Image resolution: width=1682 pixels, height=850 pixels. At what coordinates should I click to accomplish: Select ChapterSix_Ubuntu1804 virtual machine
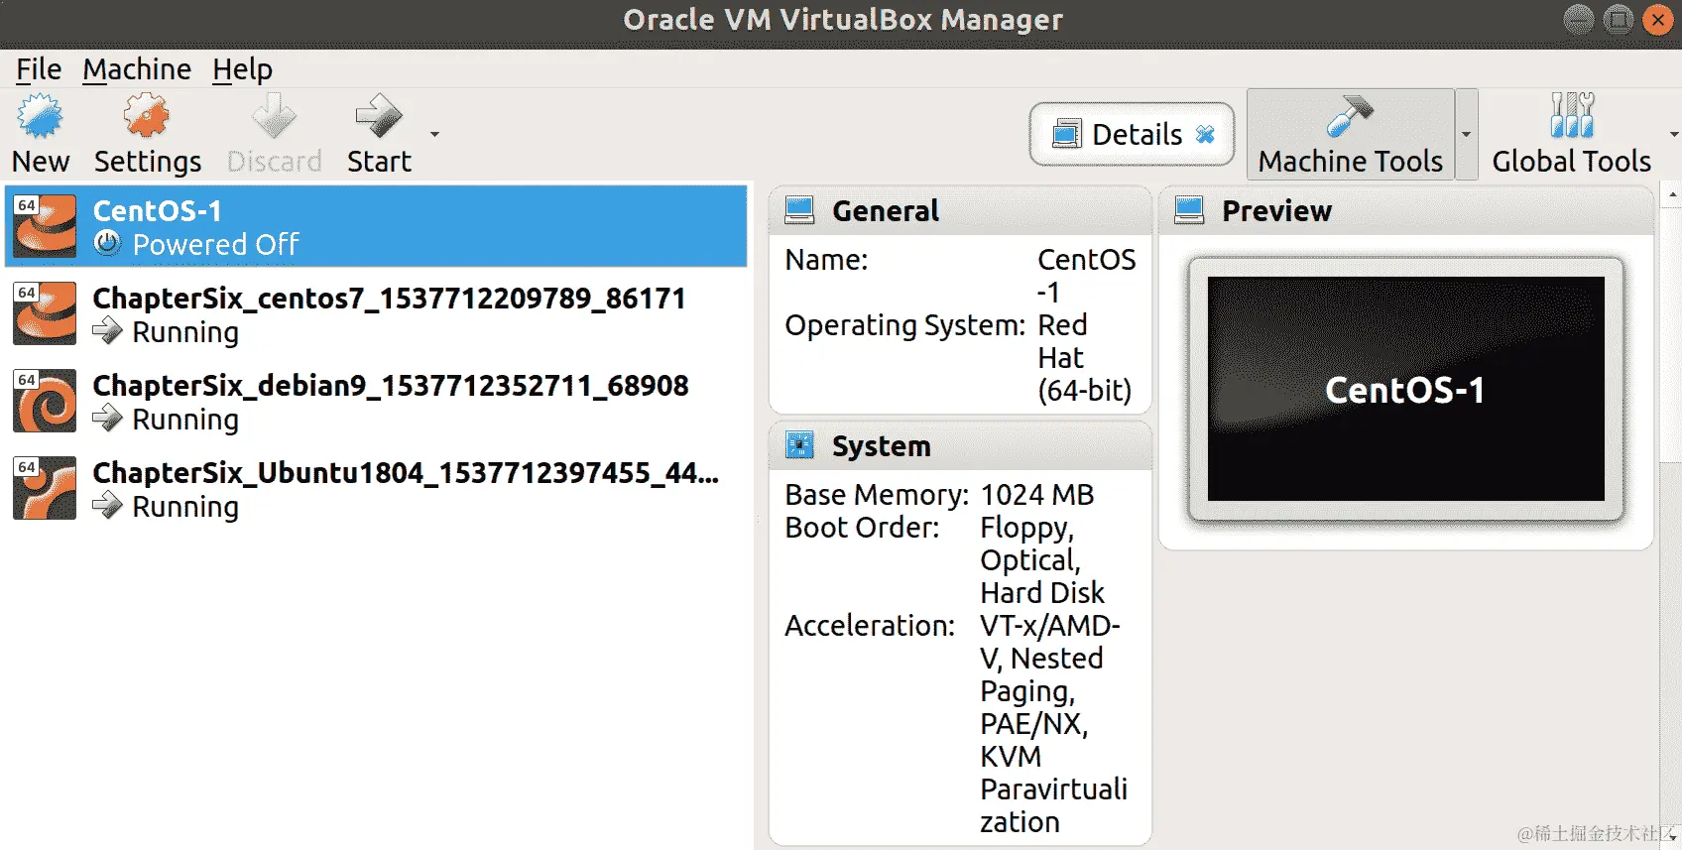[x=376, y=488]
